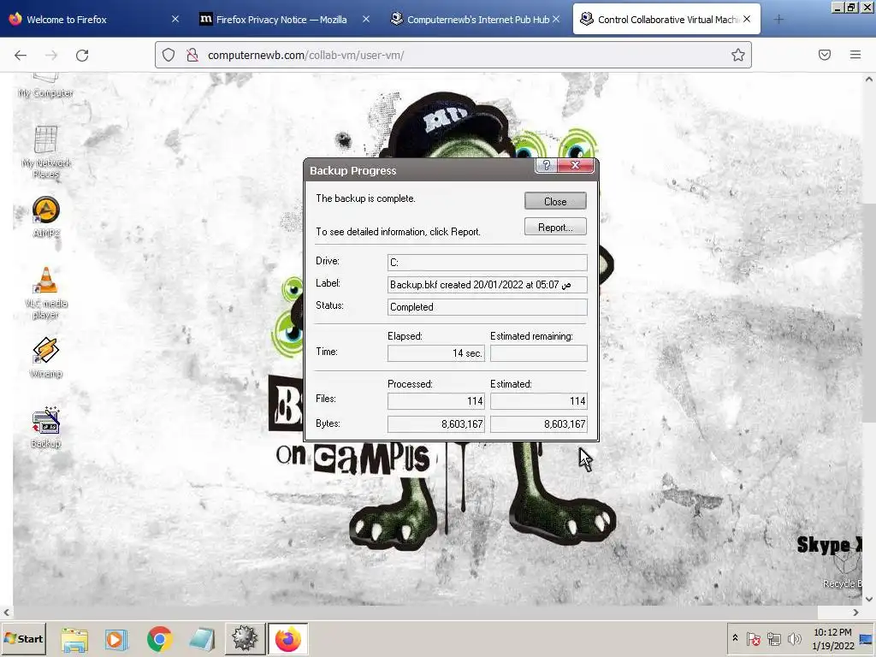This screenshot has height=657, width=876.
Task: Click the estimated Files value 114
Action: click(x=539, y=401)
